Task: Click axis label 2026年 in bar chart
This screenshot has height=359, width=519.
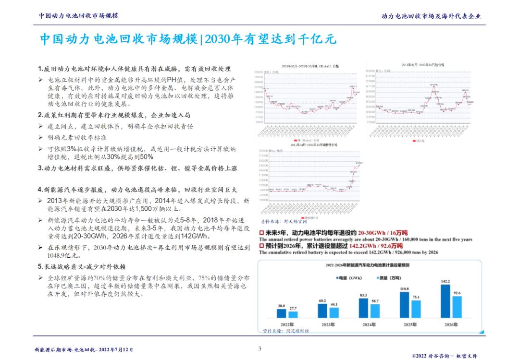Action: [x=451, y=324]
